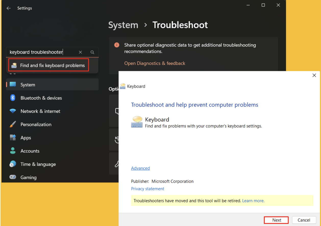This screenshot has height=226, width=321.
Task: Select the Accounts person icon
Action: coord(13,151)
